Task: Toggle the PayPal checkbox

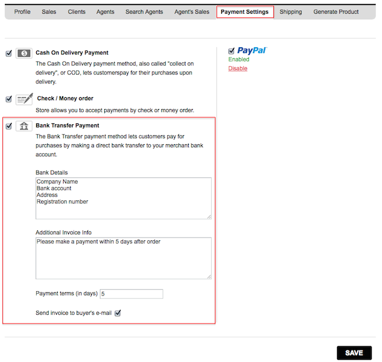Action: 231,51
